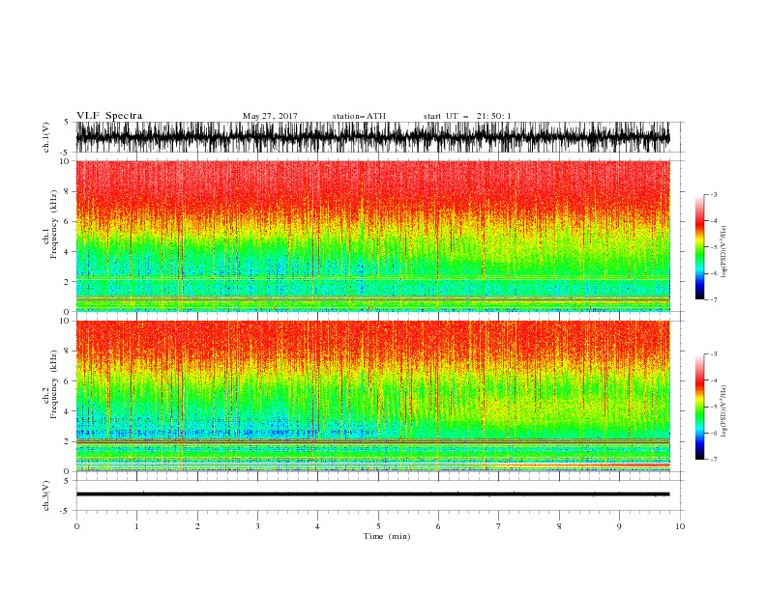Click the time axis tick label "3"

pyautogui.click(x=257, y=526)
